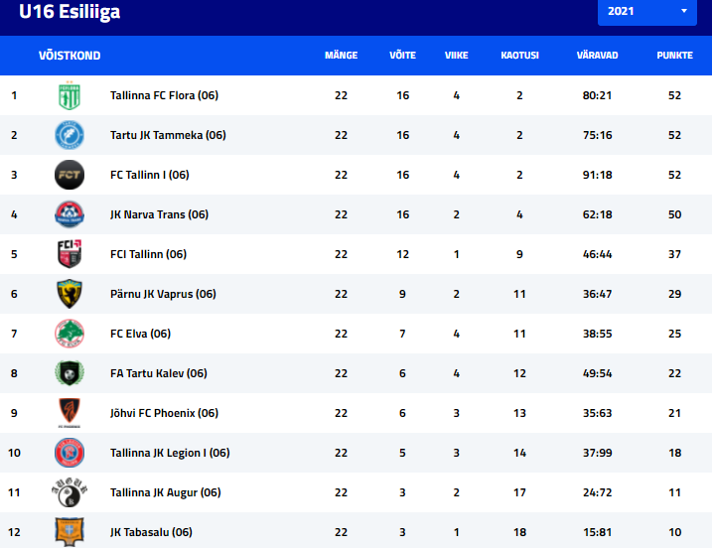This screenshot has height=548, width=712.
Task: Open the 2021 season dropdown
Action: click(x=647, y=11)
